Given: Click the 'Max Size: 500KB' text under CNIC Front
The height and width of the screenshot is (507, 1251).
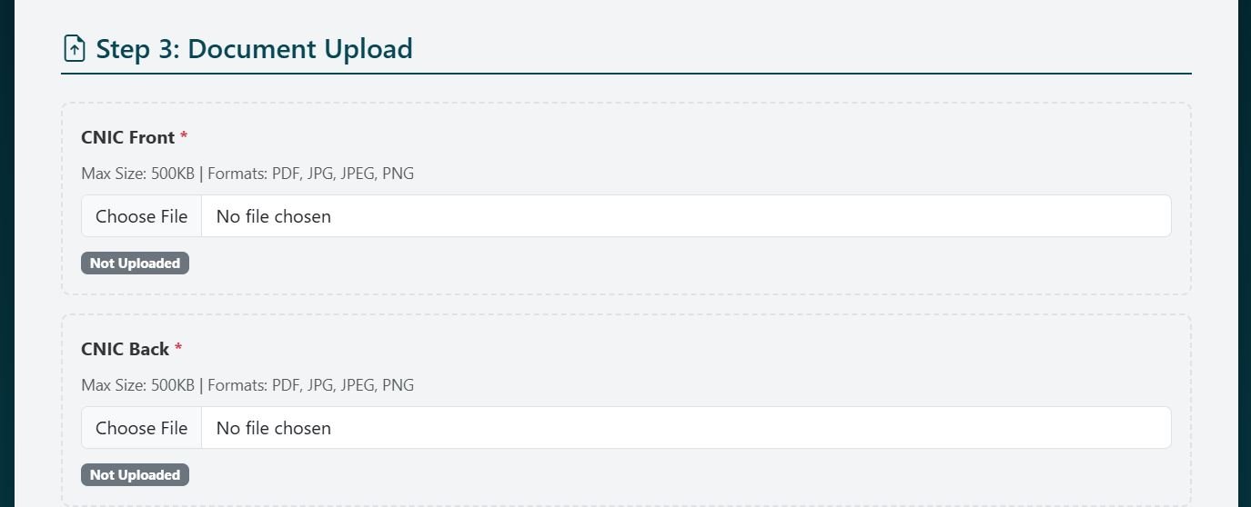Looking at the screenshot, I should (137, 174).
